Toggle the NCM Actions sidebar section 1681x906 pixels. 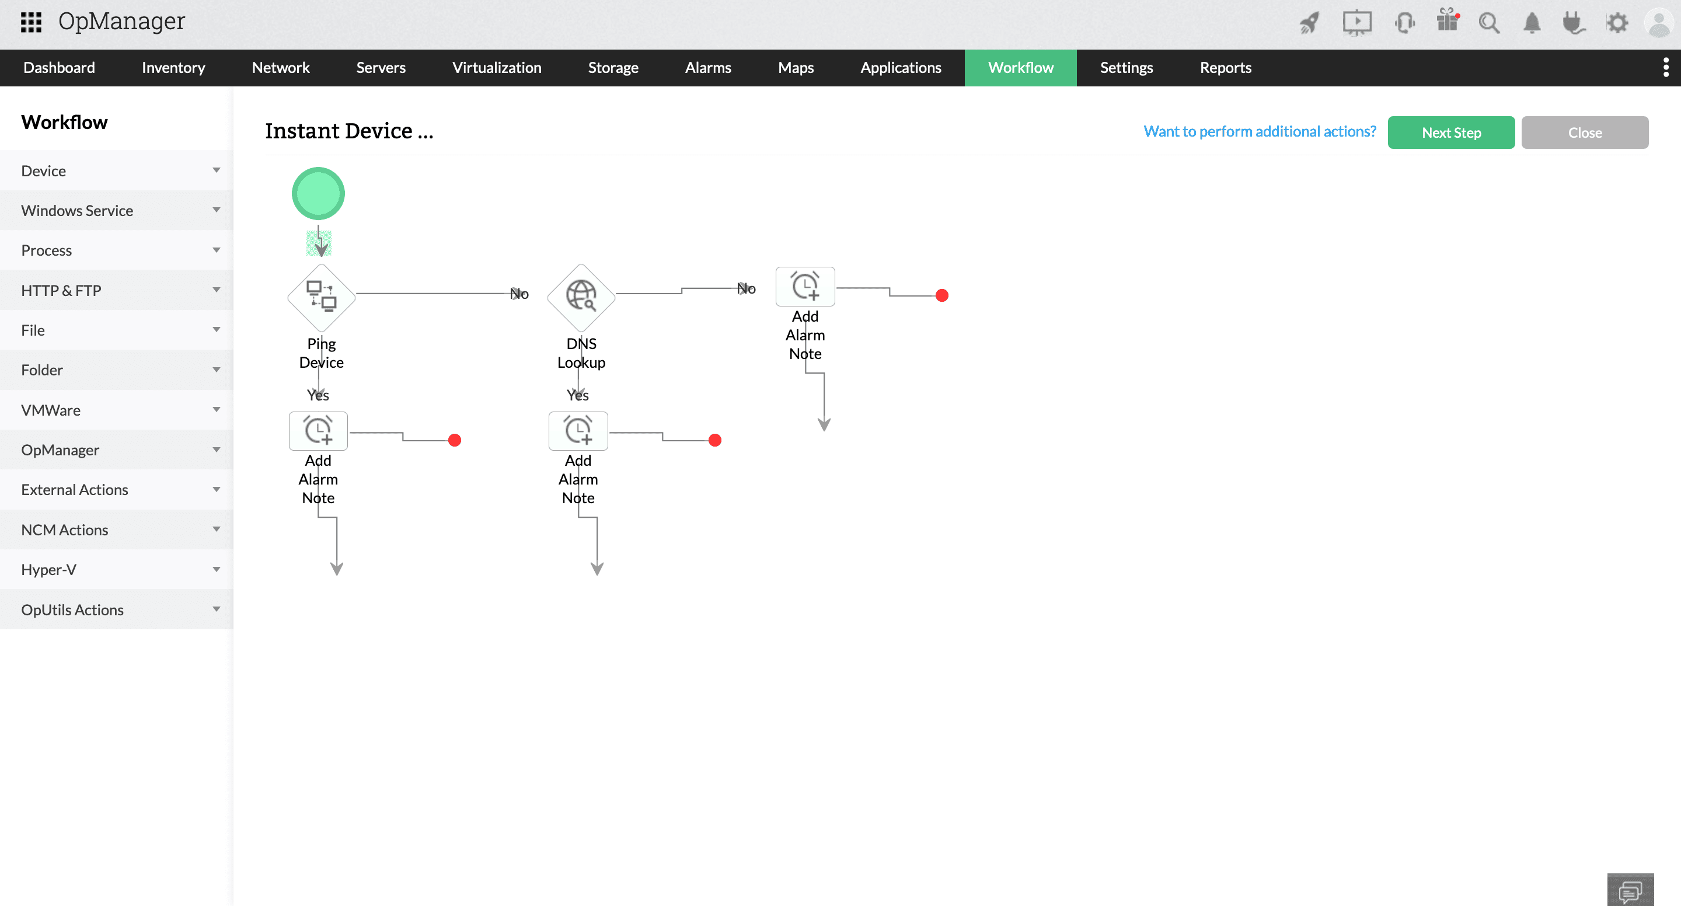click(x=116, y=529)
